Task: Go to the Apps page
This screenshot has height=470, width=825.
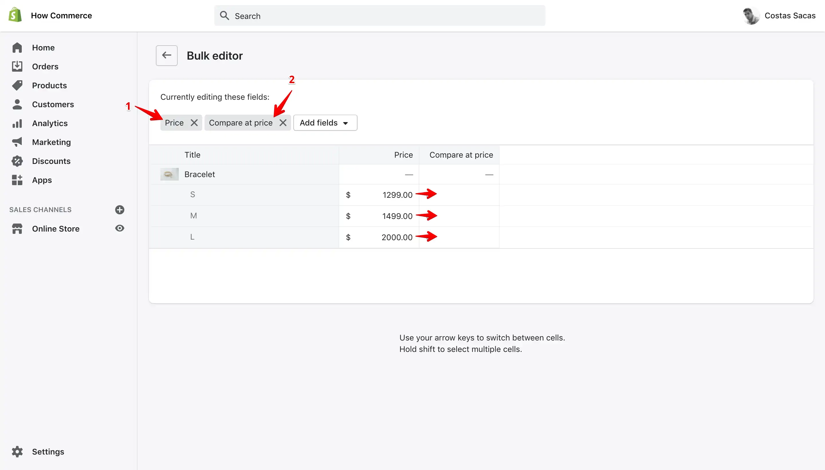Action: click(42, 180)
